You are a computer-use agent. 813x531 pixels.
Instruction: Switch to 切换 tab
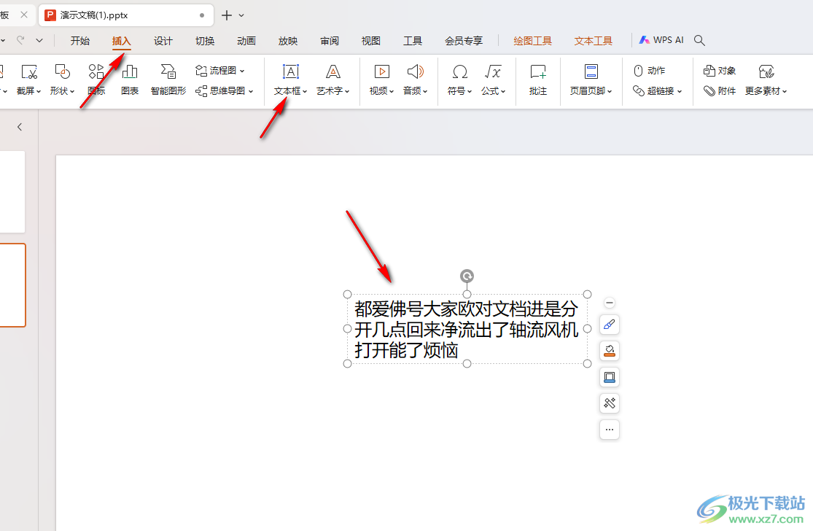tap(205, 40)
